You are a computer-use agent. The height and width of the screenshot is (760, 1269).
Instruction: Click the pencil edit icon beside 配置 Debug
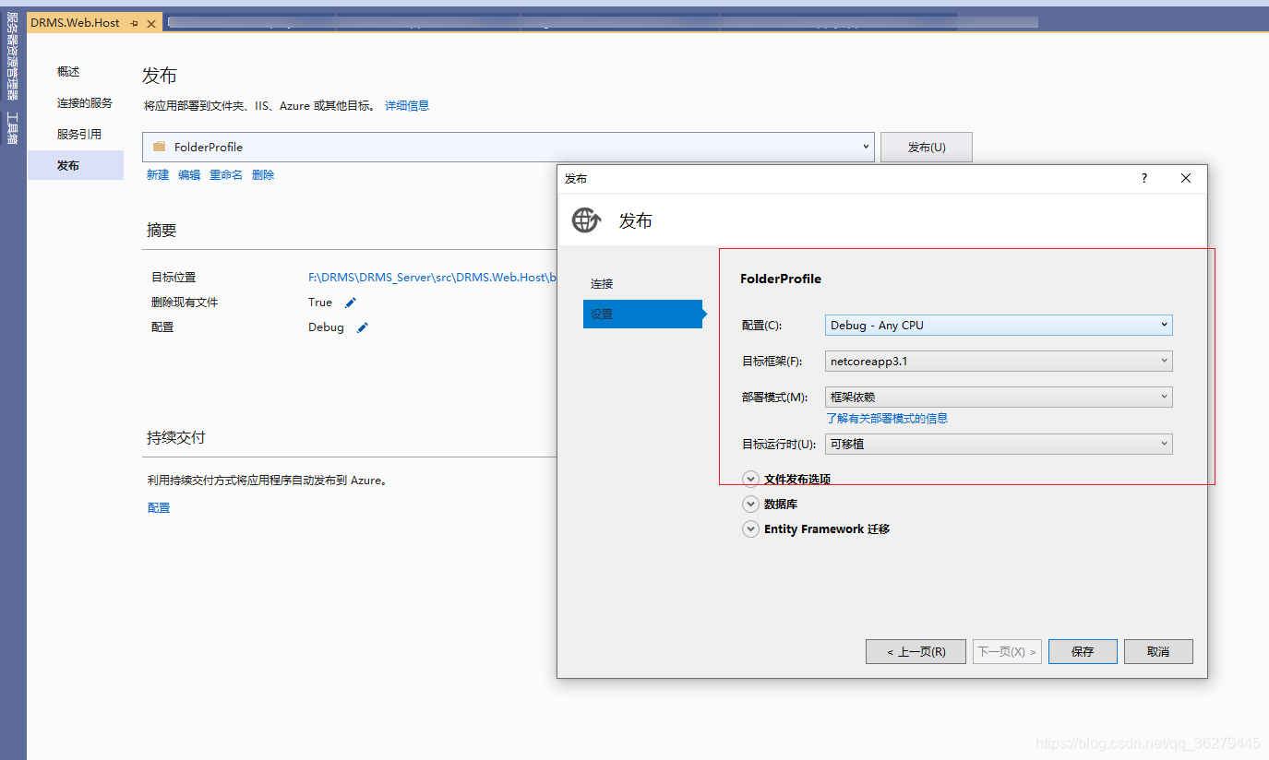pos(361,327)
